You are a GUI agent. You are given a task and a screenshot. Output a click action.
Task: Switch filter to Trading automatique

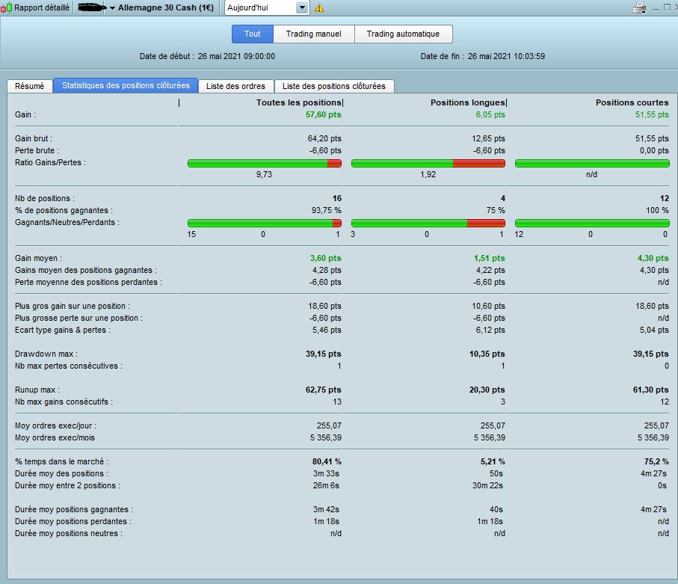403,34
